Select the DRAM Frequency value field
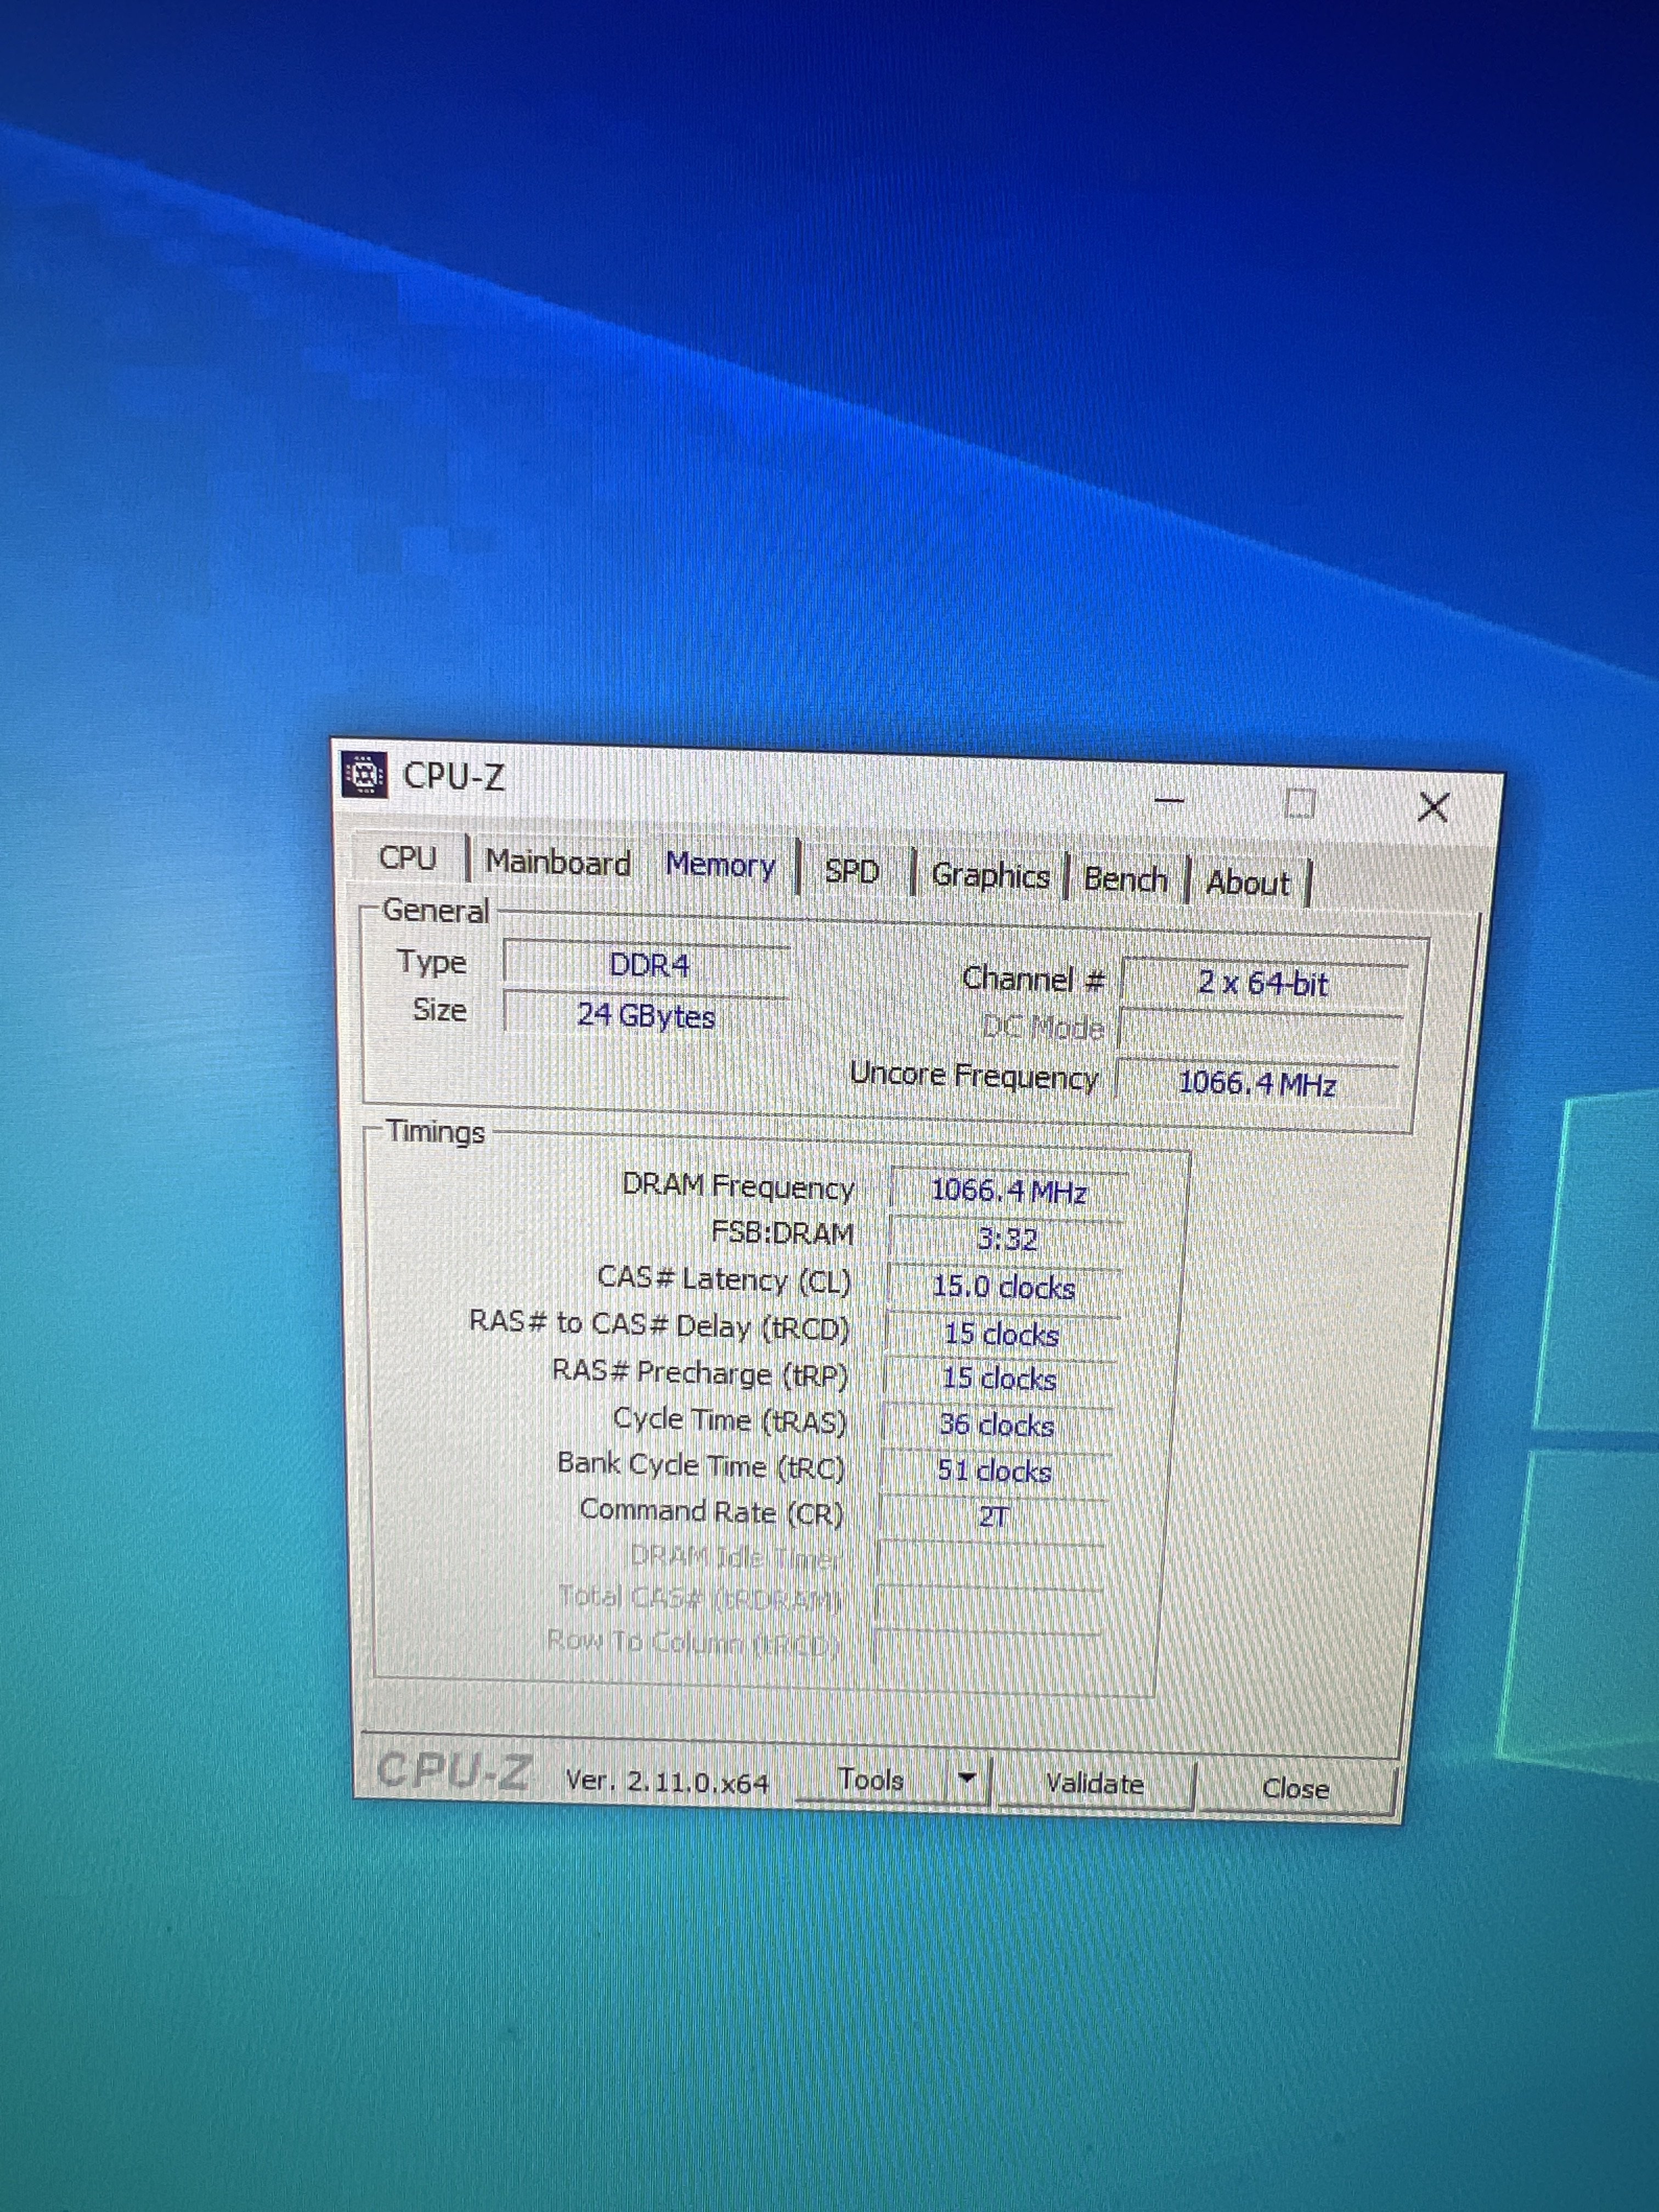 [1008, 1191]
